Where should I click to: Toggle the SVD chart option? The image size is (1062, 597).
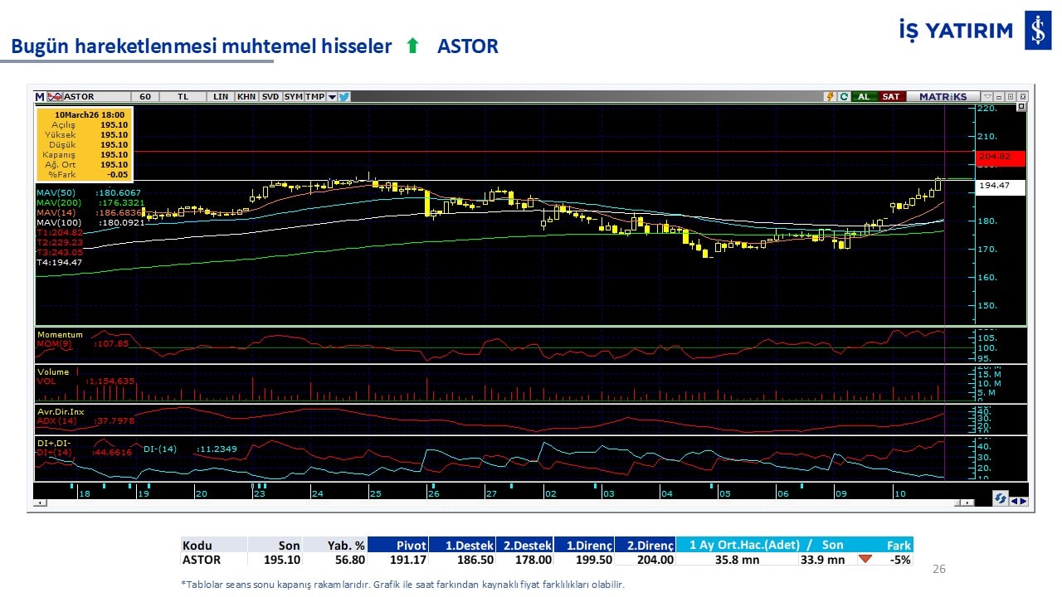click(x=270, y=97)
